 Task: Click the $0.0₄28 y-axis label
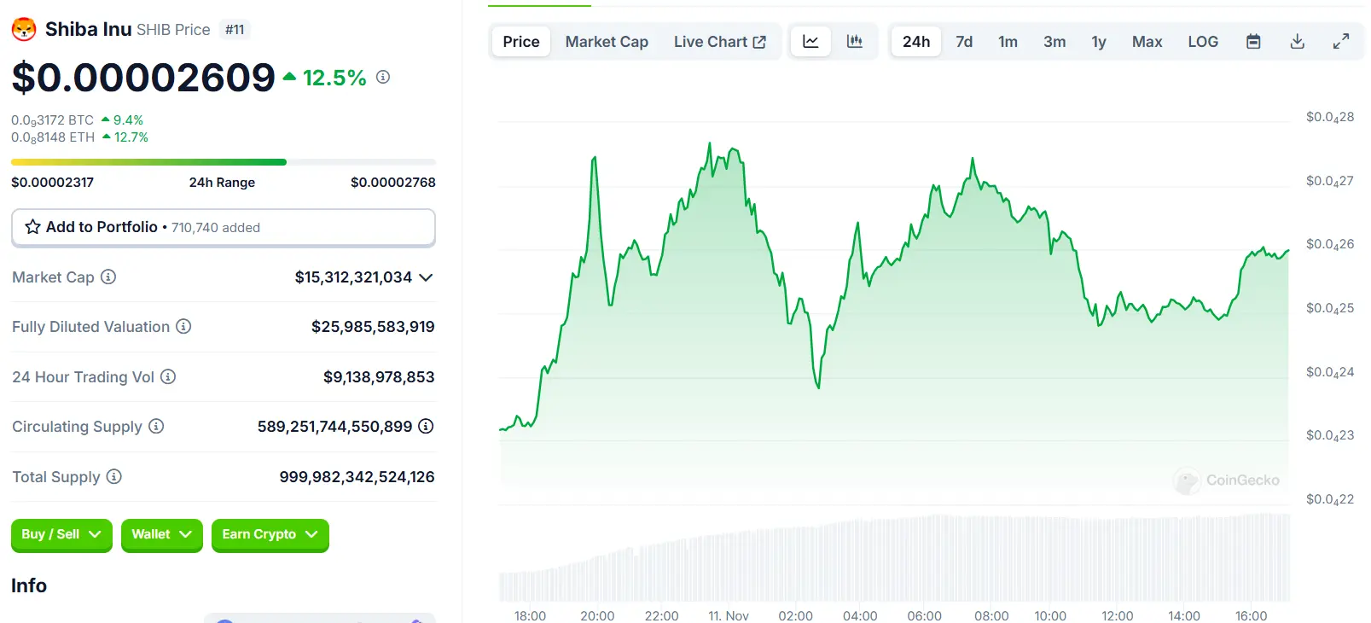[x=1330, y=117]
